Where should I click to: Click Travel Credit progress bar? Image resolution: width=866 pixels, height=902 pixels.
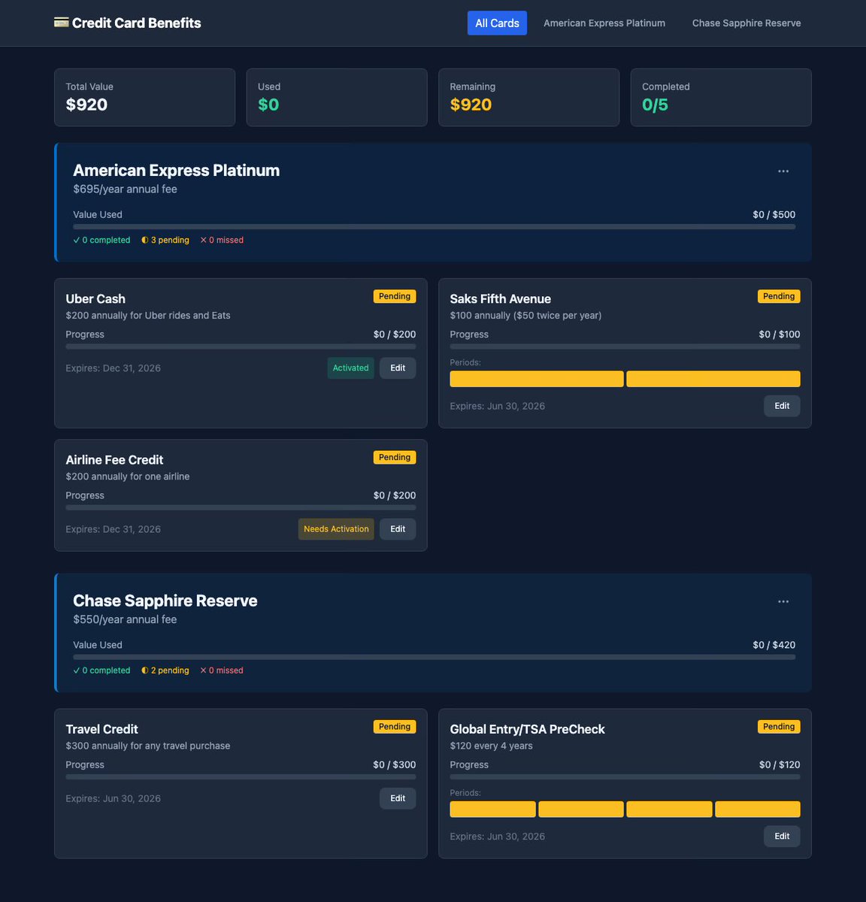pos(241,776)
